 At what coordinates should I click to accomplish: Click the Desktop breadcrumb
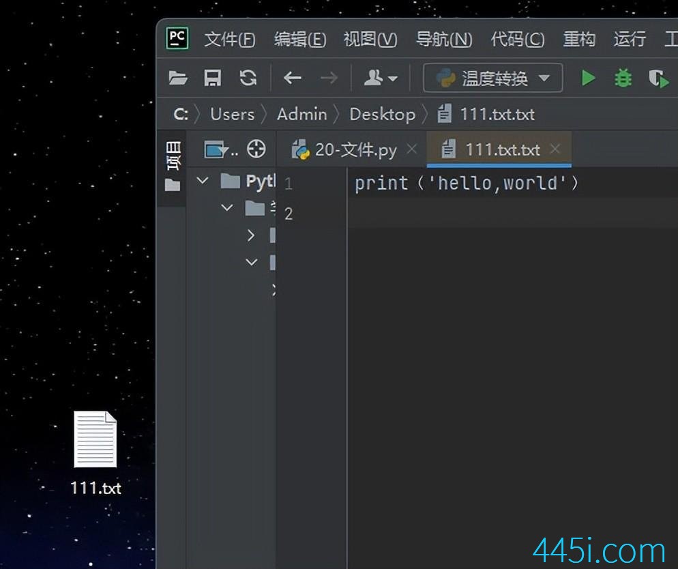click(382, 115)
